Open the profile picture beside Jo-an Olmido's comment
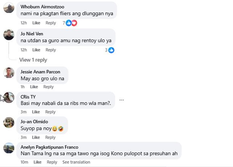This screenshot has width=233, height=167. click(x=9, y=123)
